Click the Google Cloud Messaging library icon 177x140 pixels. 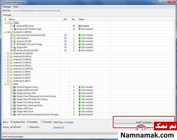[14, 96]
